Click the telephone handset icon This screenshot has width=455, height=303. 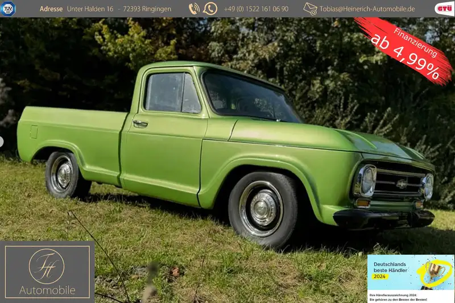click(194, 9)
